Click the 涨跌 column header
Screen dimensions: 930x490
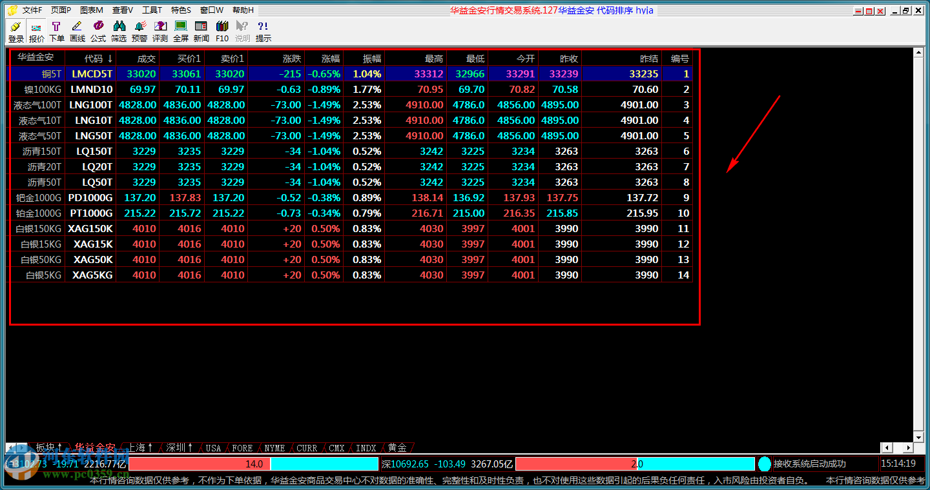click(276, 58)
